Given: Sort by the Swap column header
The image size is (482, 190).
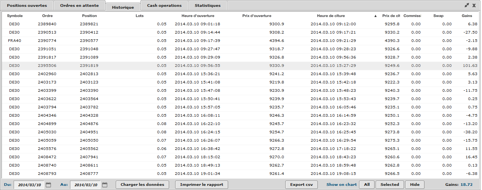Looking at the screenshot, I should [x=438, y=16].
